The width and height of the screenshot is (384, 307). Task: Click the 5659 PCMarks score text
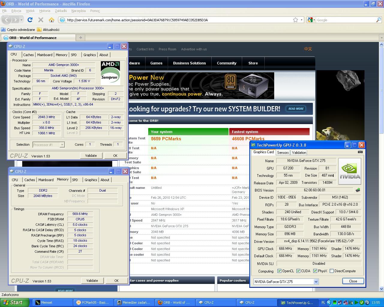click(166, 139)
